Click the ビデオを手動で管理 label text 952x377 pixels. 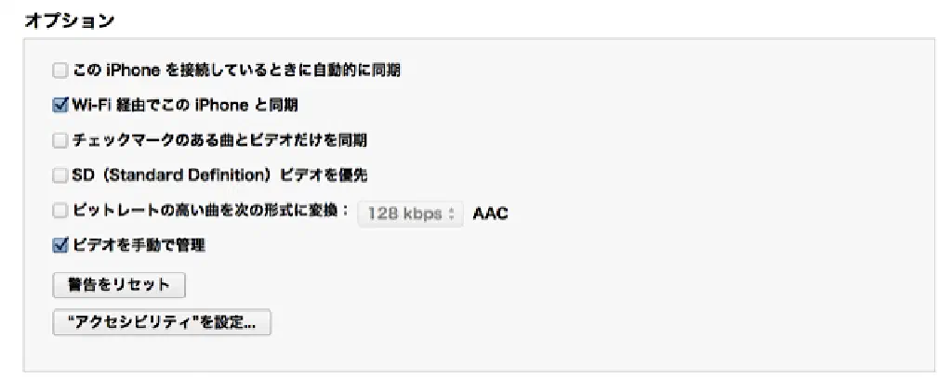[139, 246]
